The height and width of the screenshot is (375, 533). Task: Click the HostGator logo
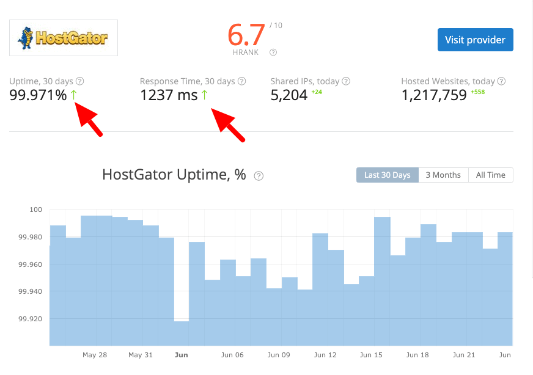[x=63, y=37]
